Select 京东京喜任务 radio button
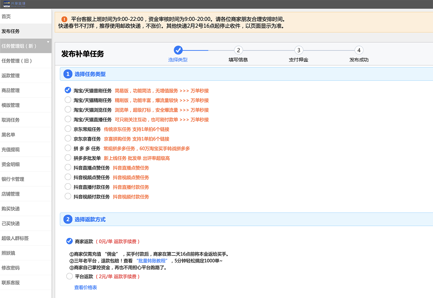The height and width of the screenshot is (298, 433). (68, 138)
